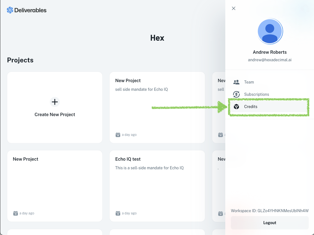314x235 pixels.
Task: Click the Subscriptions dollar icon
Action: (x=236, y=94)
